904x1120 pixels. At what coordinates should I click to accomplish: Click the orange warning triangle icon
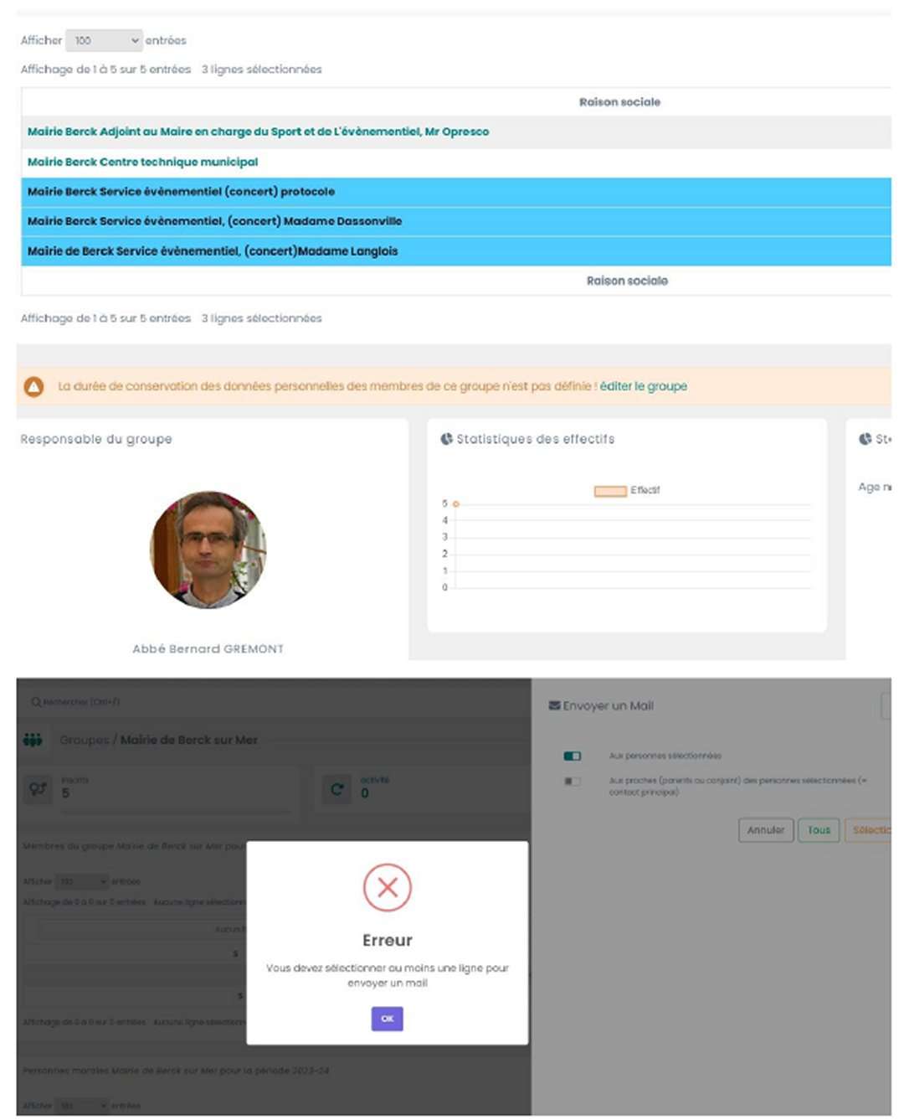(33, 386)
